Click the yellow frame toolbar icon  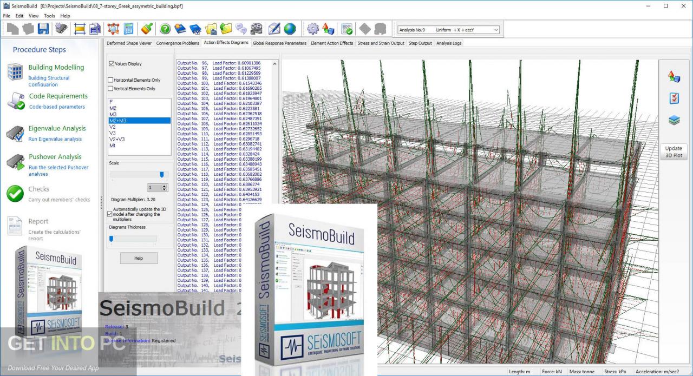[80, 29]
